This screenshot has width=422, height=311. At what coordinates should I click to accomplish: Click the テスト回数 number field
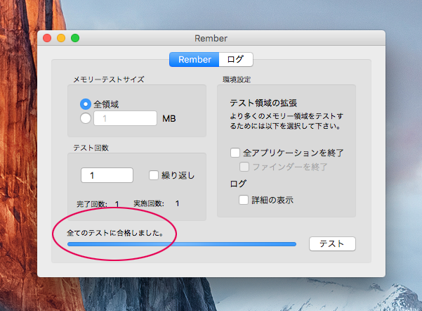(107, 175)
